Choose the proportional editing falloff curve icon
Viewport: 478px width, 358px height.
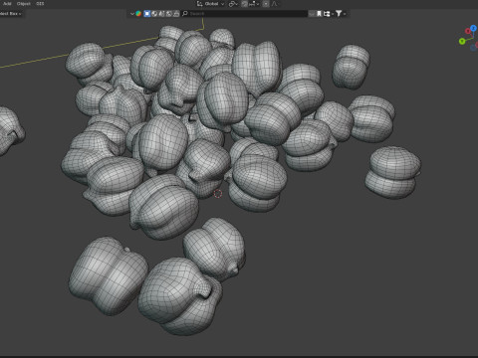click(275, 4)
